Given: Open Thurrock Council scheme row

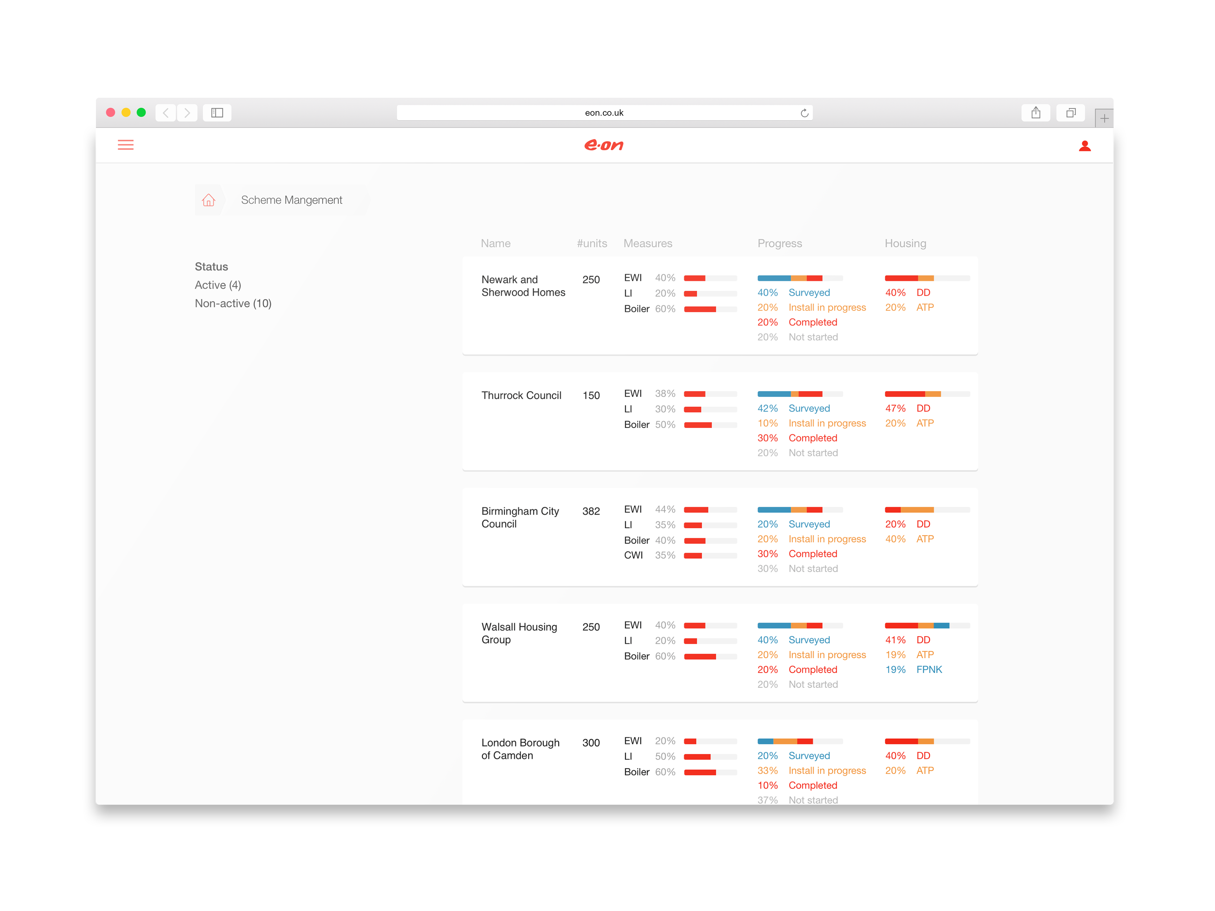Looking at the screenshot, I should [x=521, y=395].
